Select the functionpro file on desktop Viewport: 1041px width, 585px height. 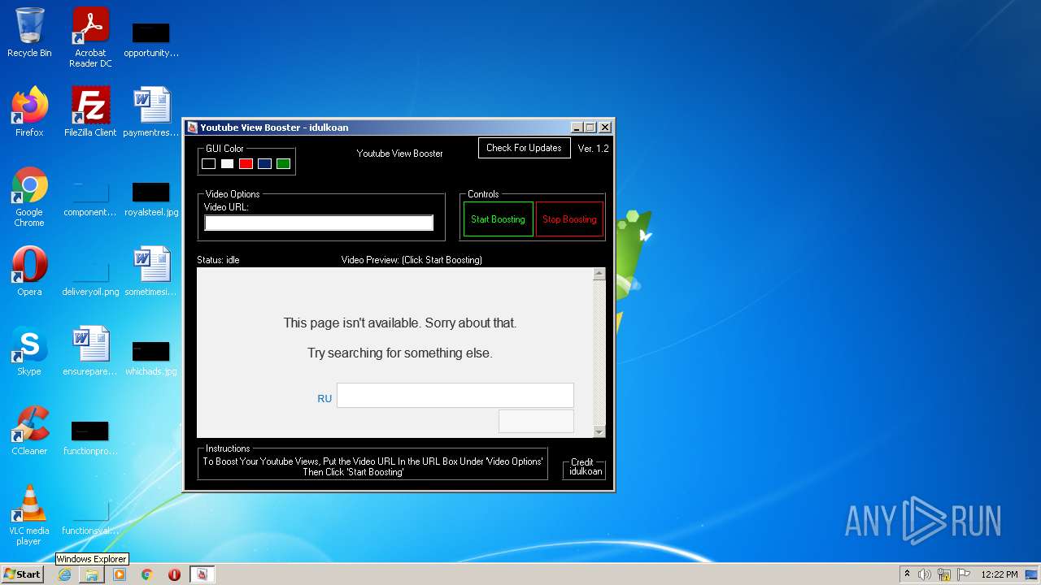click(x=90, y=437)
